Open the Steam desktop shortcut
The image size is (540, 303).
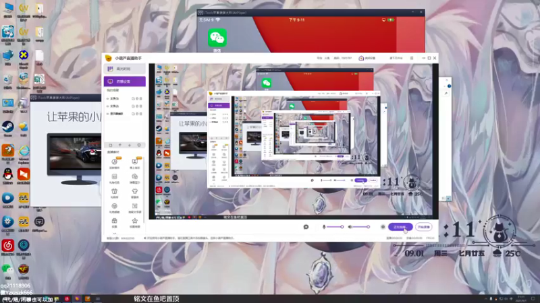(x=7, y=127)
